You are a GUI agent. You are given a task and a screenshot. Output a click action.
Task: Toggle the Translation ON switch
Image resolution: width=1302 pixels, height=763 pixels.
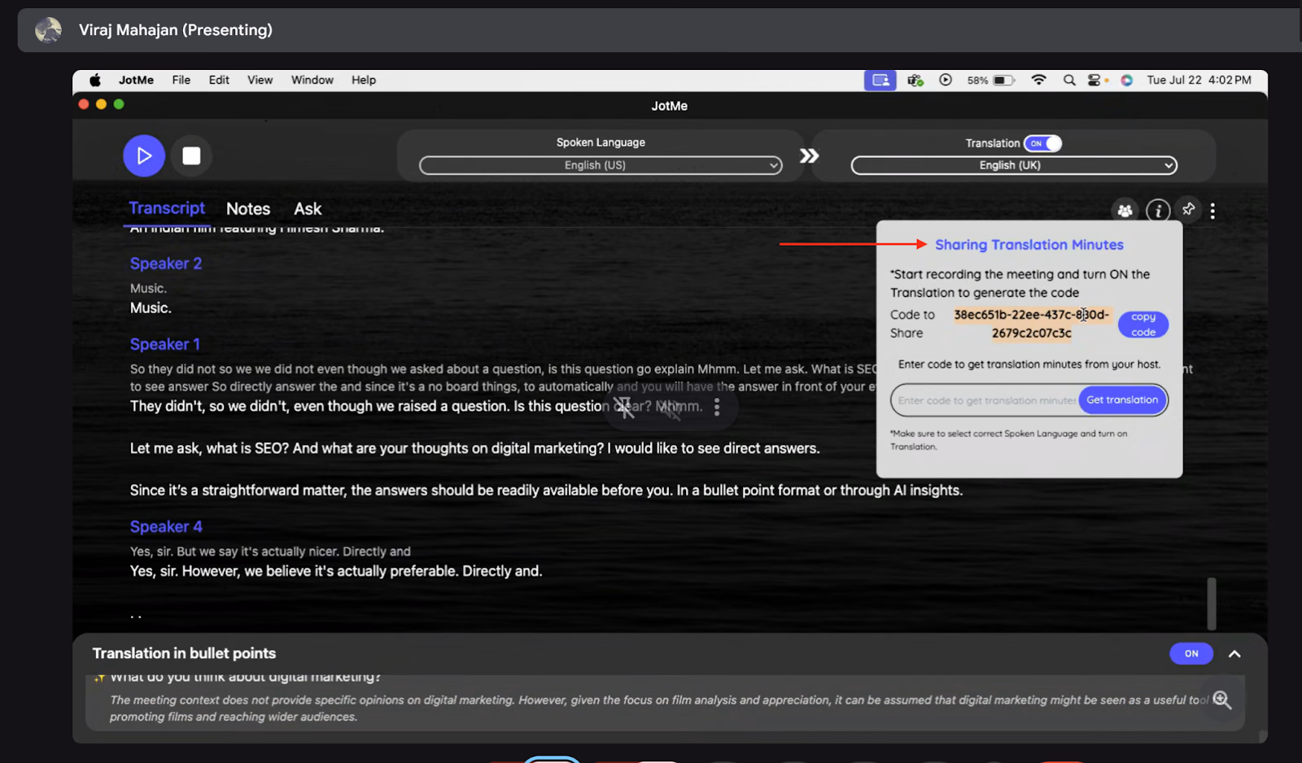click(x=1042, y=143)
